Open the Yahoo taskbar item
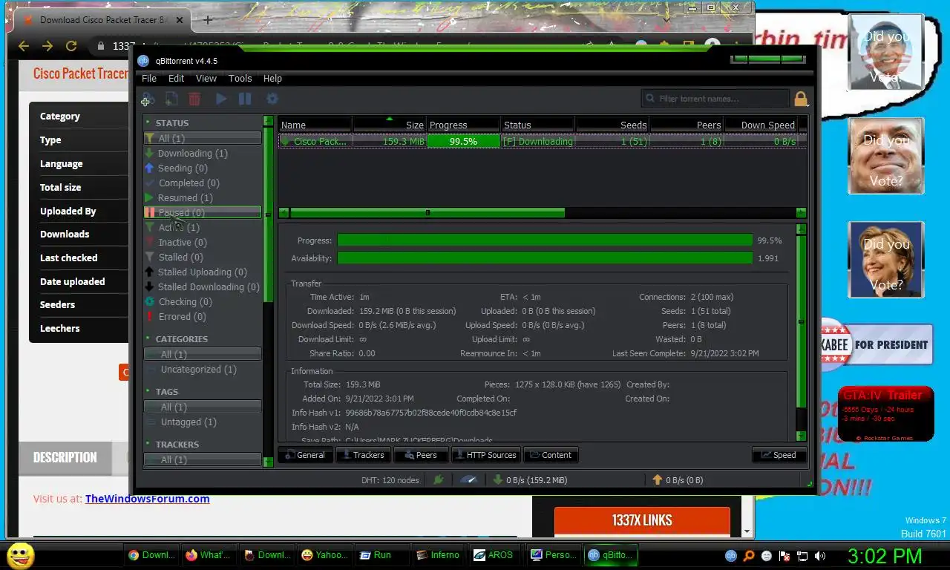 [x=324, y=555]
